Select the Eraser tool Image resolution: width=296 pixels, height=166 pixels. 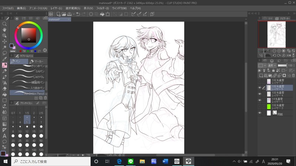pos(4,89)
